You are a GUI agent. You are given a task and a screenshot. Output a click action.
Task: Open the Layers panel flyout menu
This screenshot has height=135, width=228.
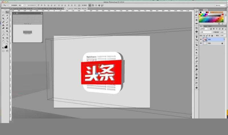click(225, 26)
